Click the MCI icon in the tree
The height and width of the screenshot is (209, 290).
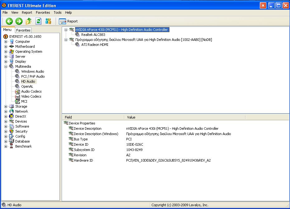point(17,101)
